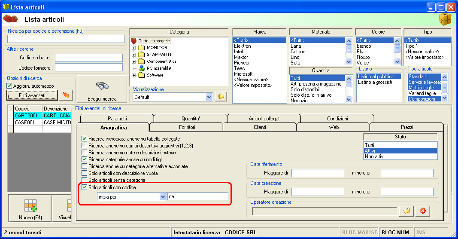Switch to the Clienti tab
458x239 pixels.
(260, 127)
